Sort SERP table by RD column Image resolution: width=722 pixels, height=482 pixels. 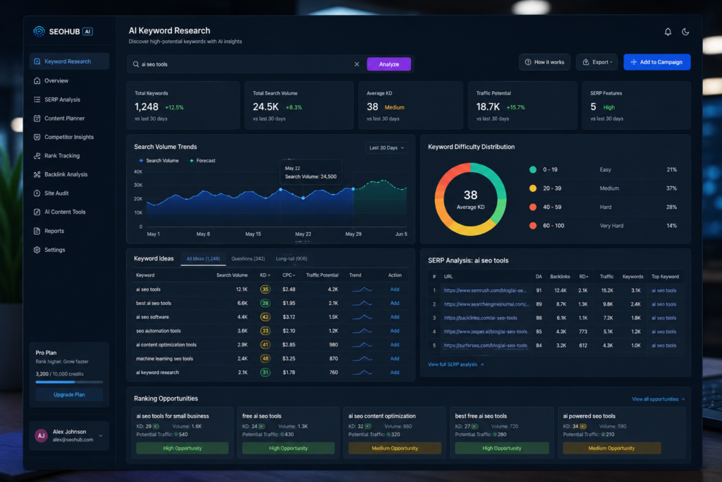pyautogui.click(x=583, y=277)
